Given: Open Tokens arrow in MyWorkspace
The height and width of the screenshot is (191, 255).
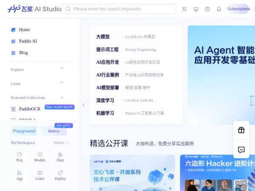Looking at the screenshot, I should coord(67,143).
